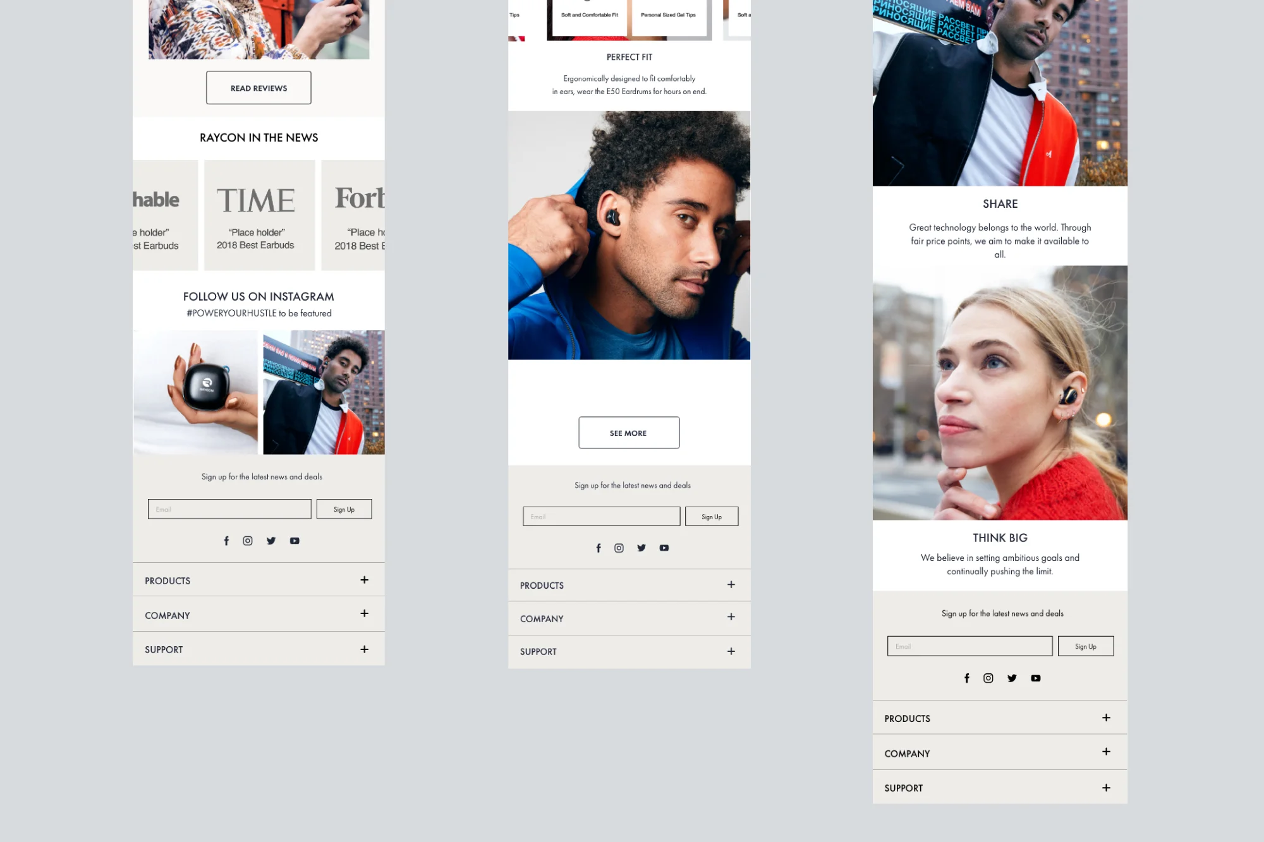Open the YouTube icon in the left footer
The width and height of the screenshot is (1264, 842).
(295, 540)
